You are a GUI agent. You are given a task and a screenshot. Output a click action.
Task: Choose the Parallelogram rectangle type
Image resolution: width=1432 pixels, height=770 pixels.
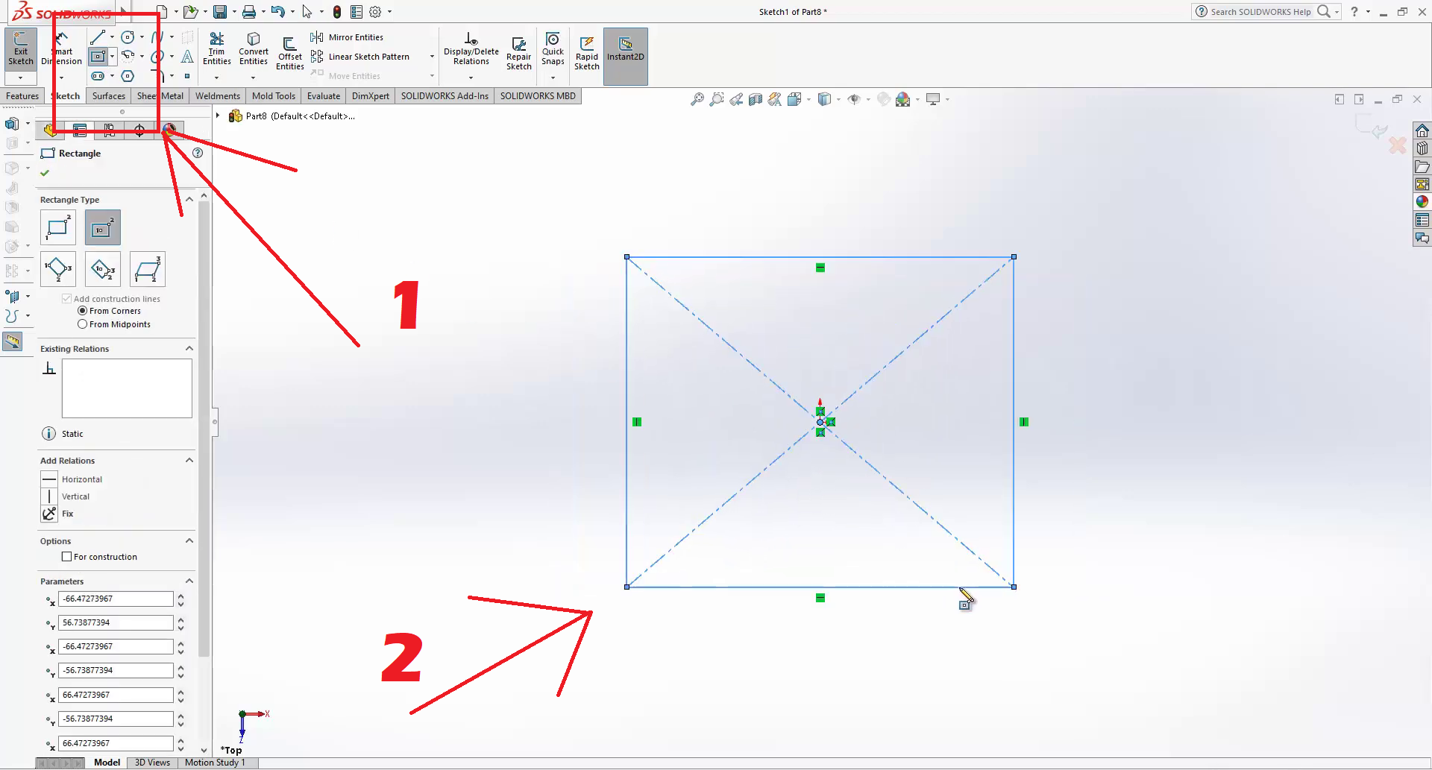[x=148, y=269]
